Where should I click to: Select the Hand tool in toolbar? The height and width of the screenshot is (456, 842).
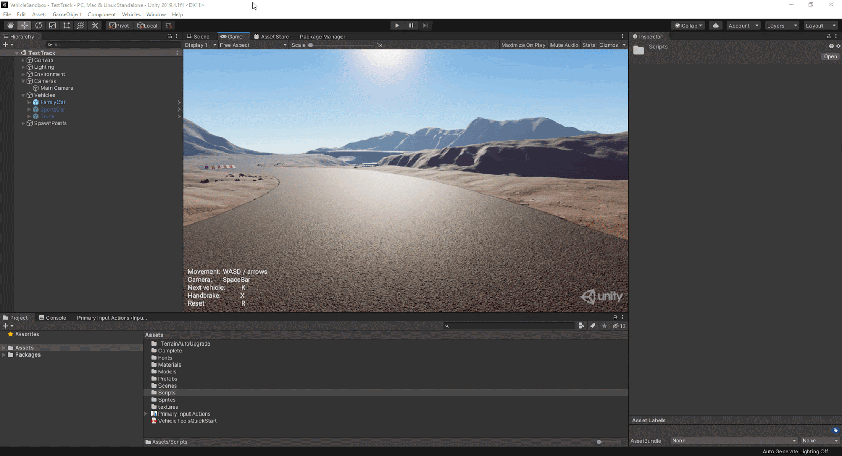(10, 25)
